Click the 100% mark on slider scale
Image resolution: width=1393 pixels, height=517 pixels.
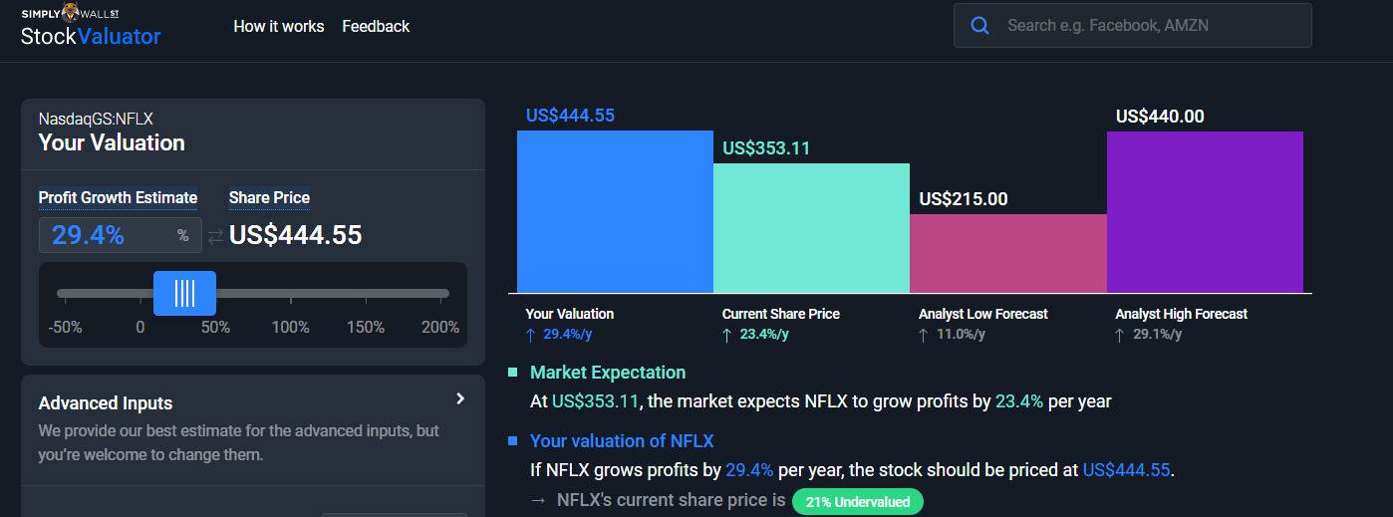point(291,328)
